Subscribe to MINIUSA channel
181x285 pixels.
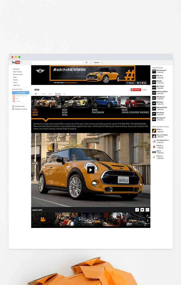click(160, 83)
